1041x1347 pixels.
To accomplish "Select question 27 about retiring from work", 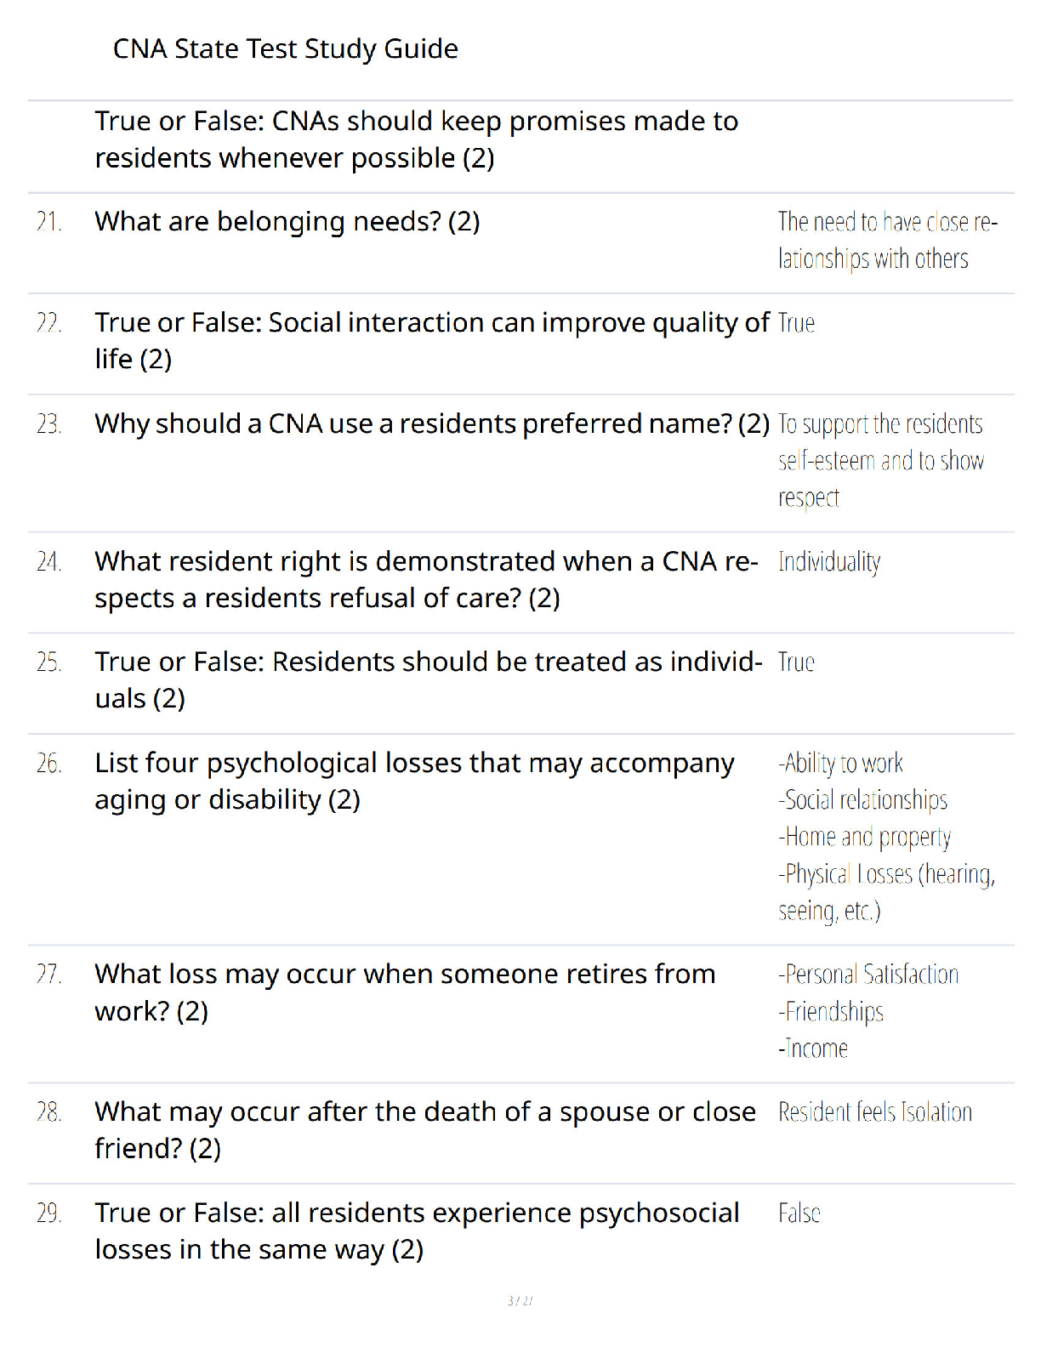I will [x=405, y=992].
